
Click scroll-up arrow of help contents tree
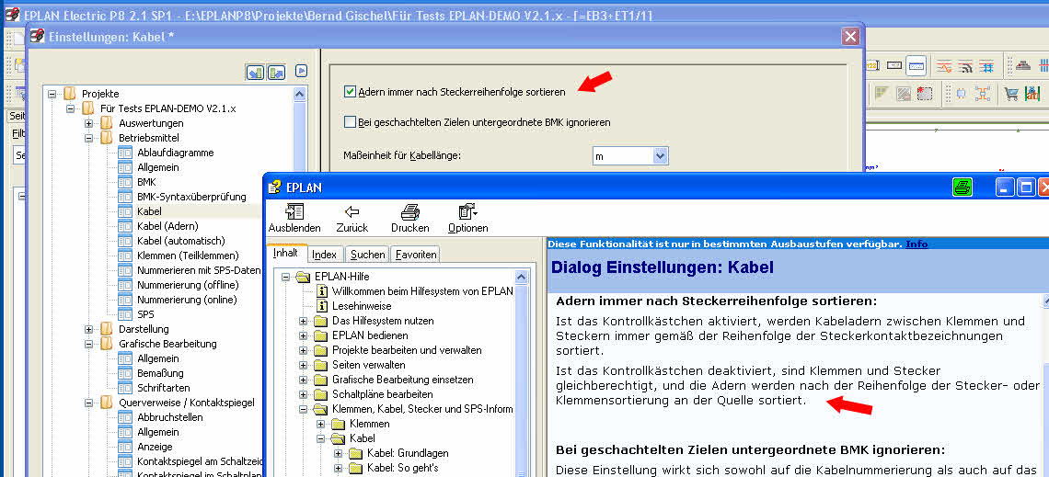pos(521,277)
